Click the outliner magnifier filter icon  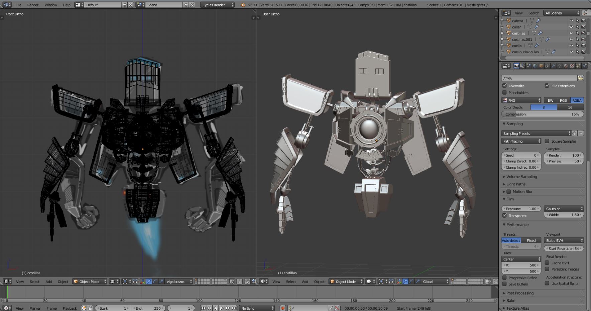coord(585,13)
